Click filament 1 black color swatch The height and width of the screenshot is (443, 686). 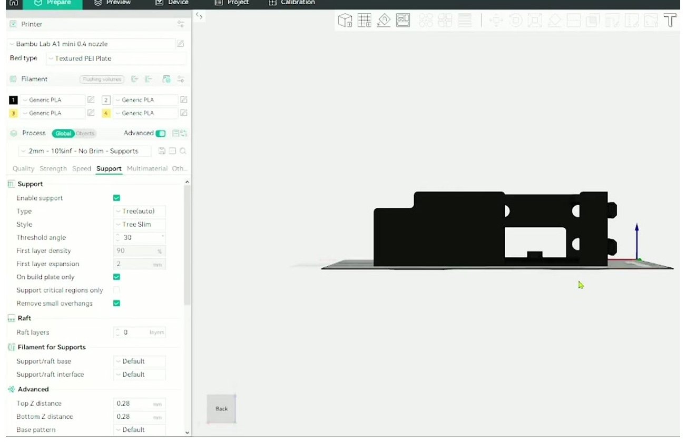pyautogui.click(x=14, y=99)
